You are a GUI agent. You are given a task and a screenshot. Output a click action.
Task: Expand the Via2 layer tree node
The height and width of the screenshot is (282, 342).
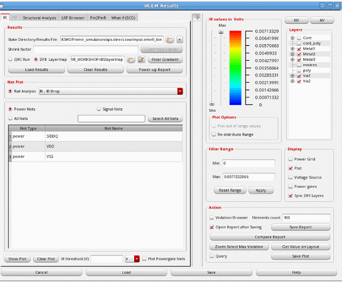point(292,81)
